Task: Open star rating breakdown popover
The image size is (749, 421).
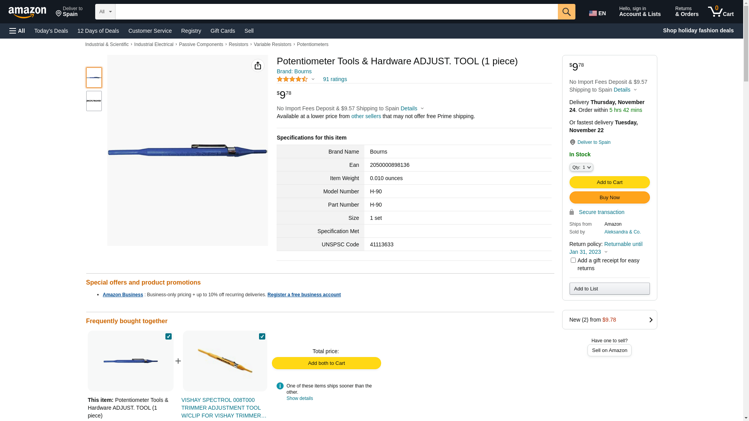Action: (296, 79)
